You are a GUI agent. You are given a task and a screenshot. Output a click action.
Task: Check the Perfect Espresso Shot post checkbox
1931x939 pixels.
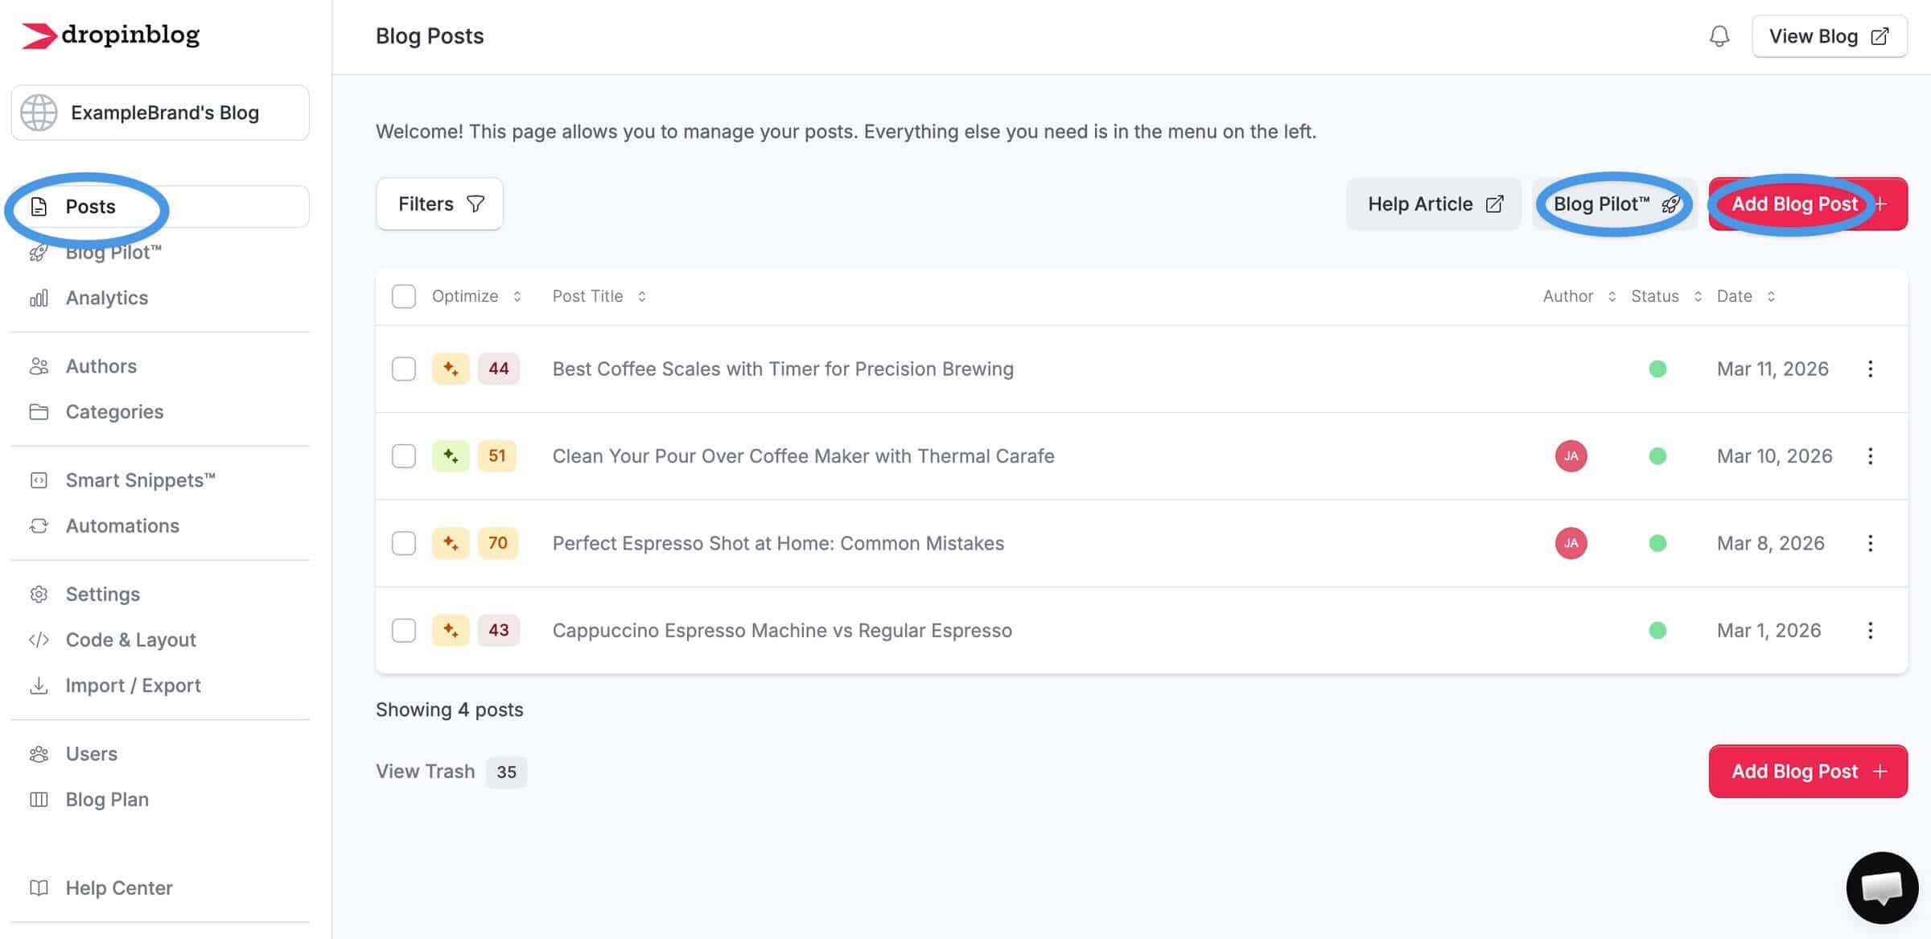coord(404,543)
